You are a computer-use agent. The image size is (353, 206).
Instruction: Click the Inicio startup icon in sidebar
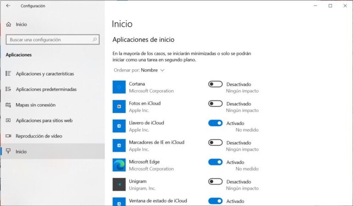point(8,151)
